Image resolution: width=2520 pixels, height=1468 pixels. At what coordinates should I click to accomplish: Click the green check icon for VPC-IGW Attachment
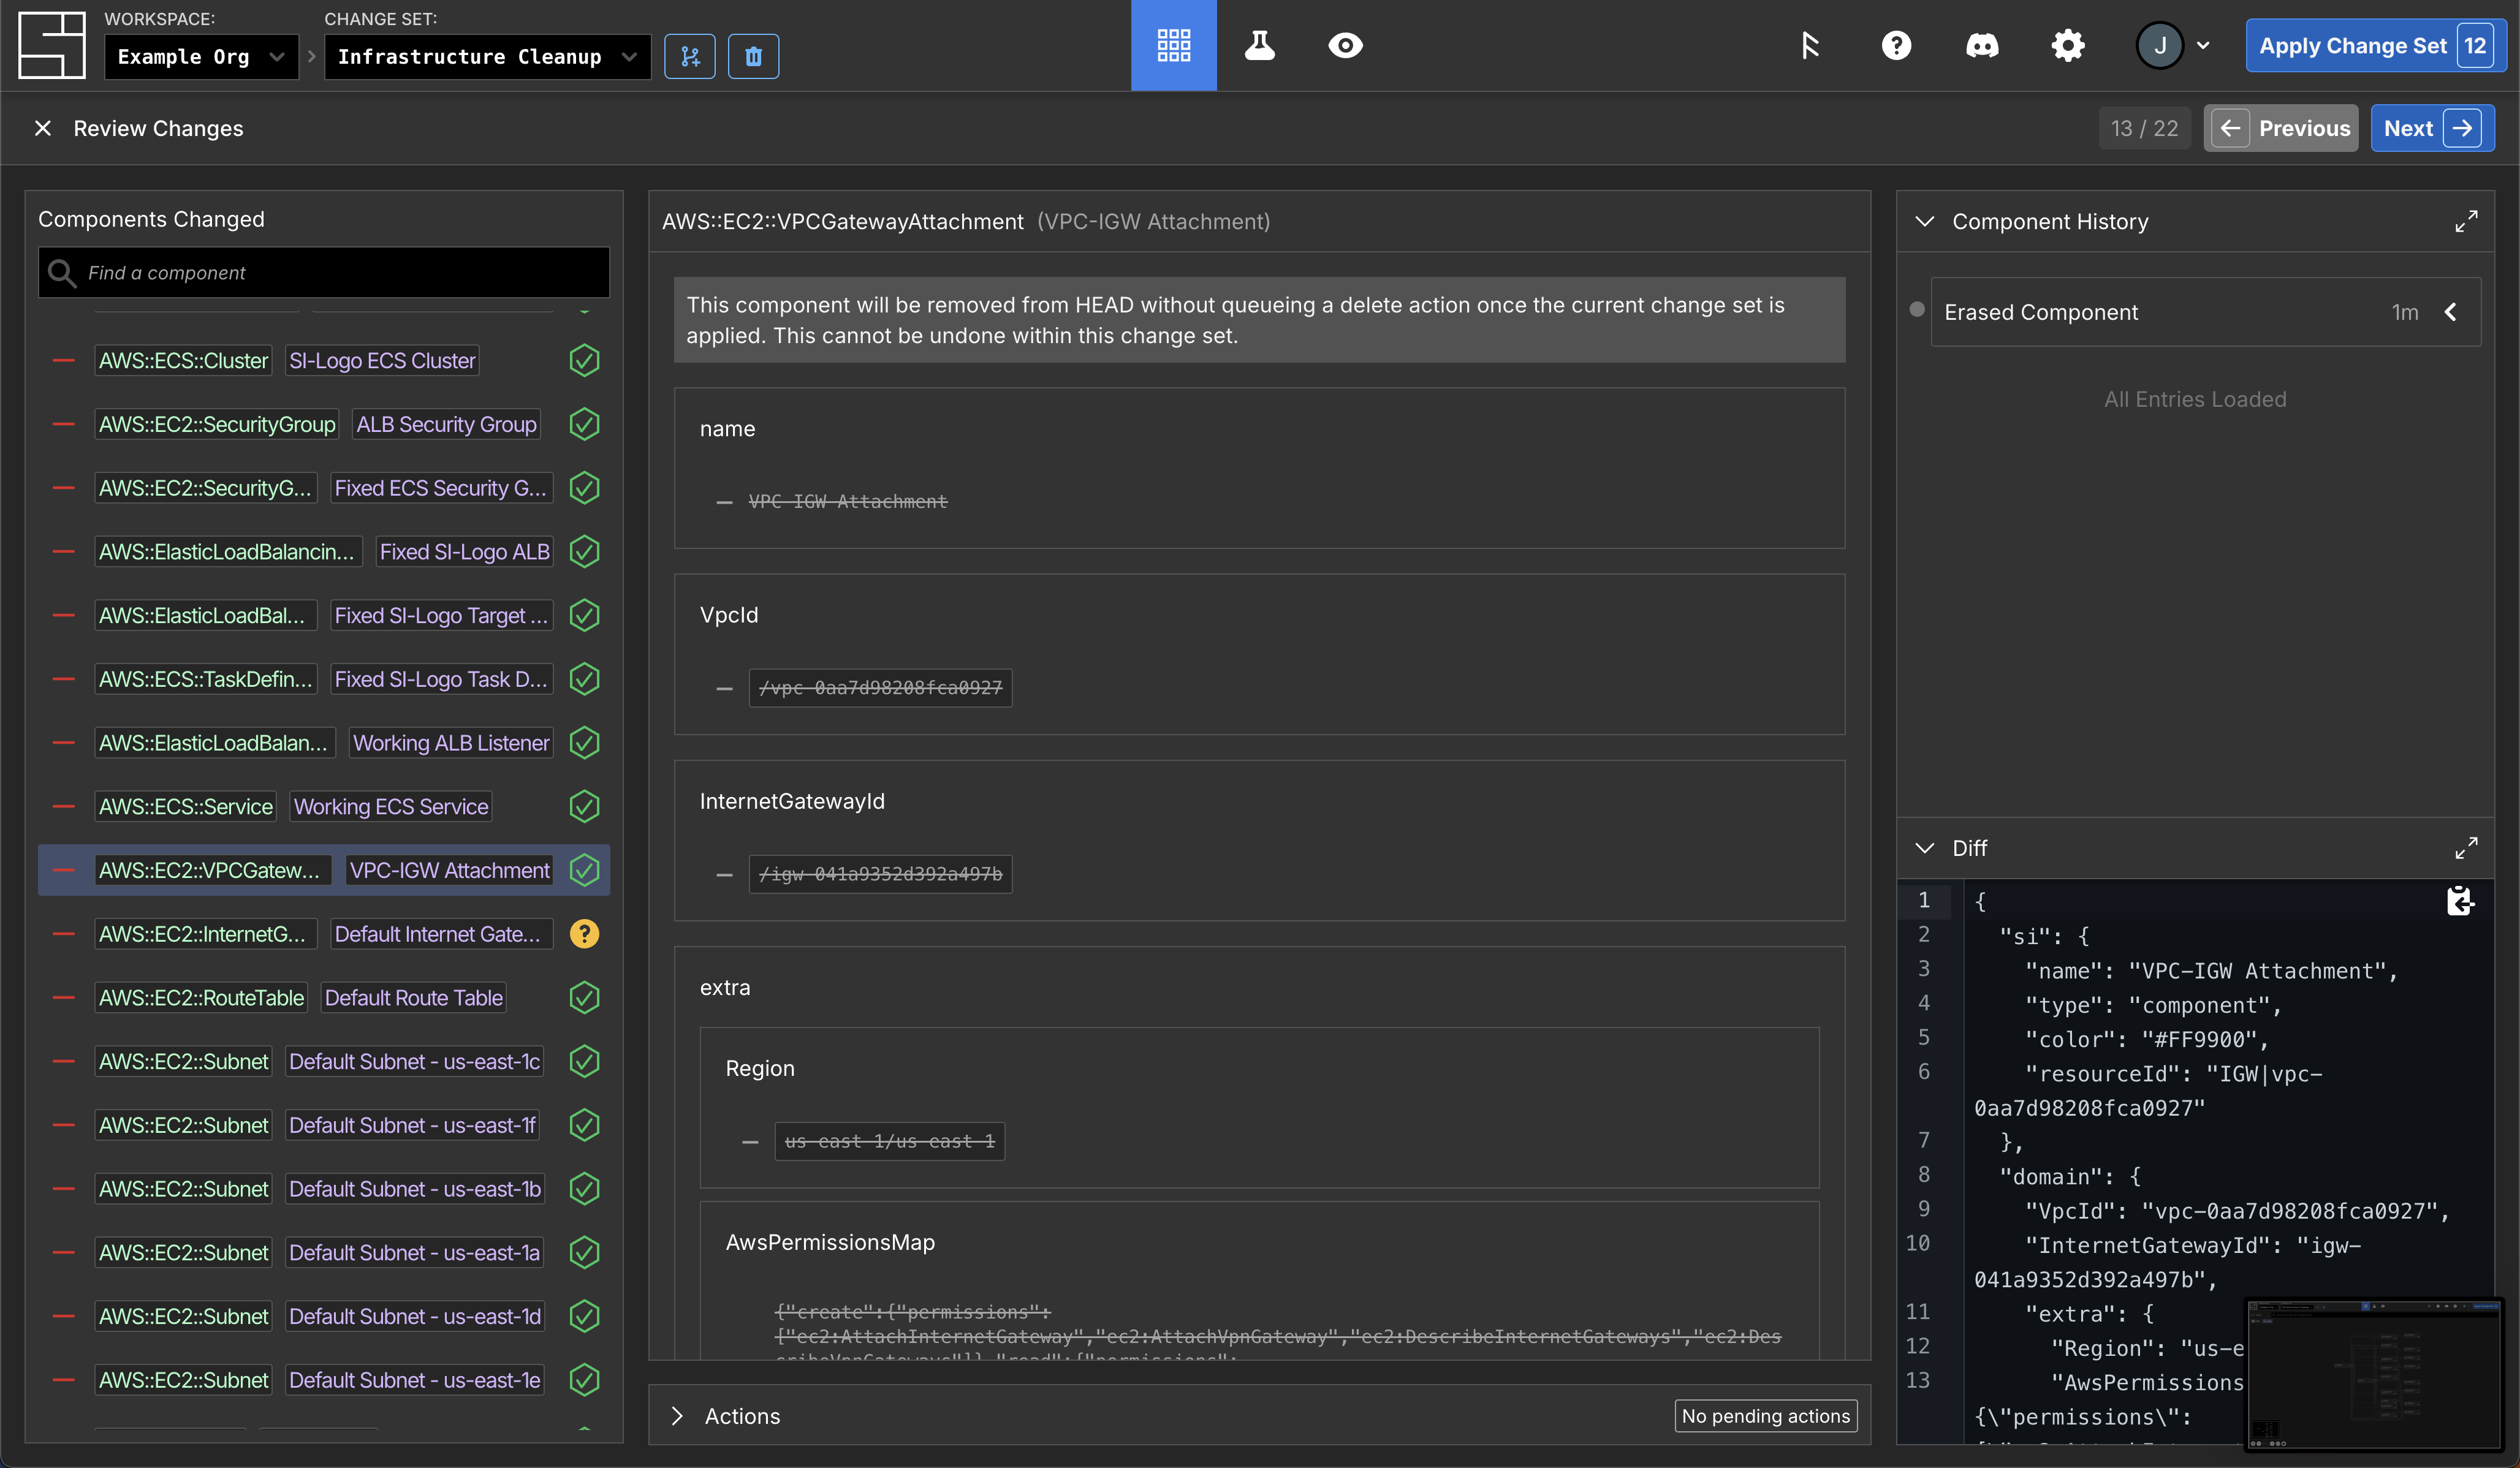tap(584, 870)
